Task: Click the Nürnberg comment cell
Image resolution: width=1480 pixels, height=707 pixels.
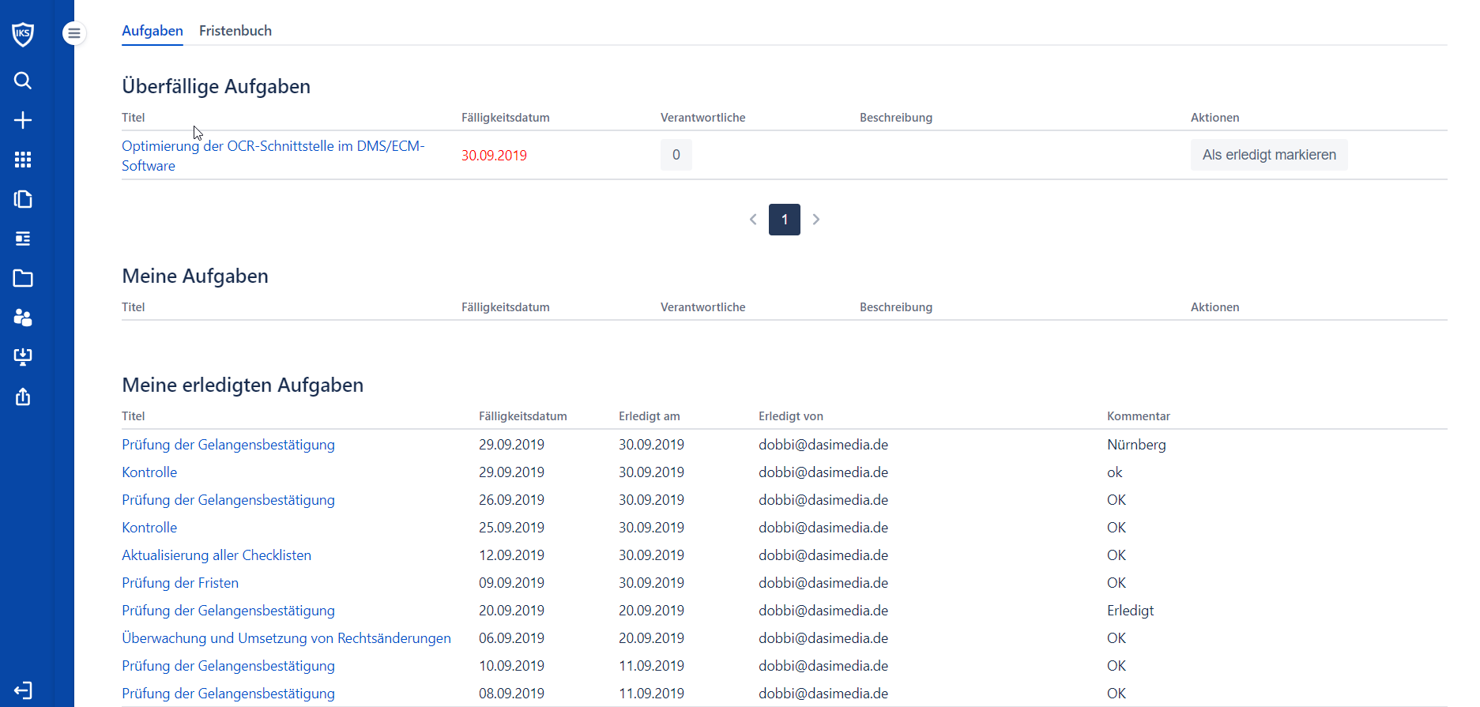Action: click(1136, 445)
